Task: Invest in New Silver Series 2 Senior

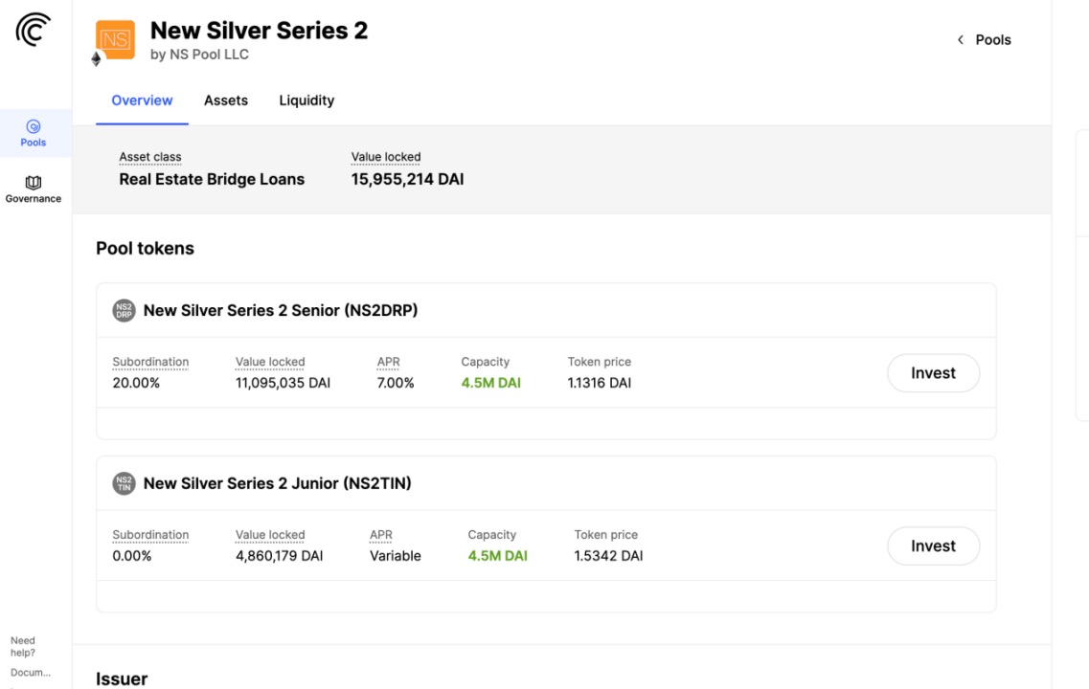Action: (933, 373)
